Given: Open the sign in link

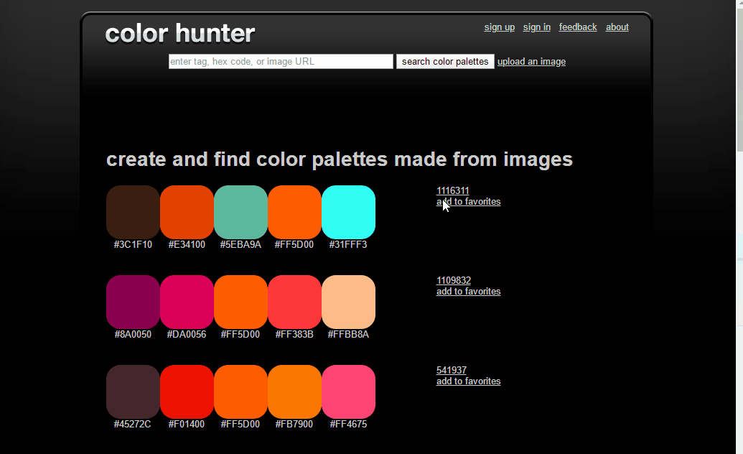Looking at the screenshot, I should [537, 27].
